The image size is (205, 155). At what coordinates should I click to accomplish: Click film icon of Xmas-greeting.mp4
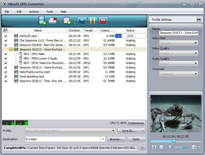click(x=16, y=76)
